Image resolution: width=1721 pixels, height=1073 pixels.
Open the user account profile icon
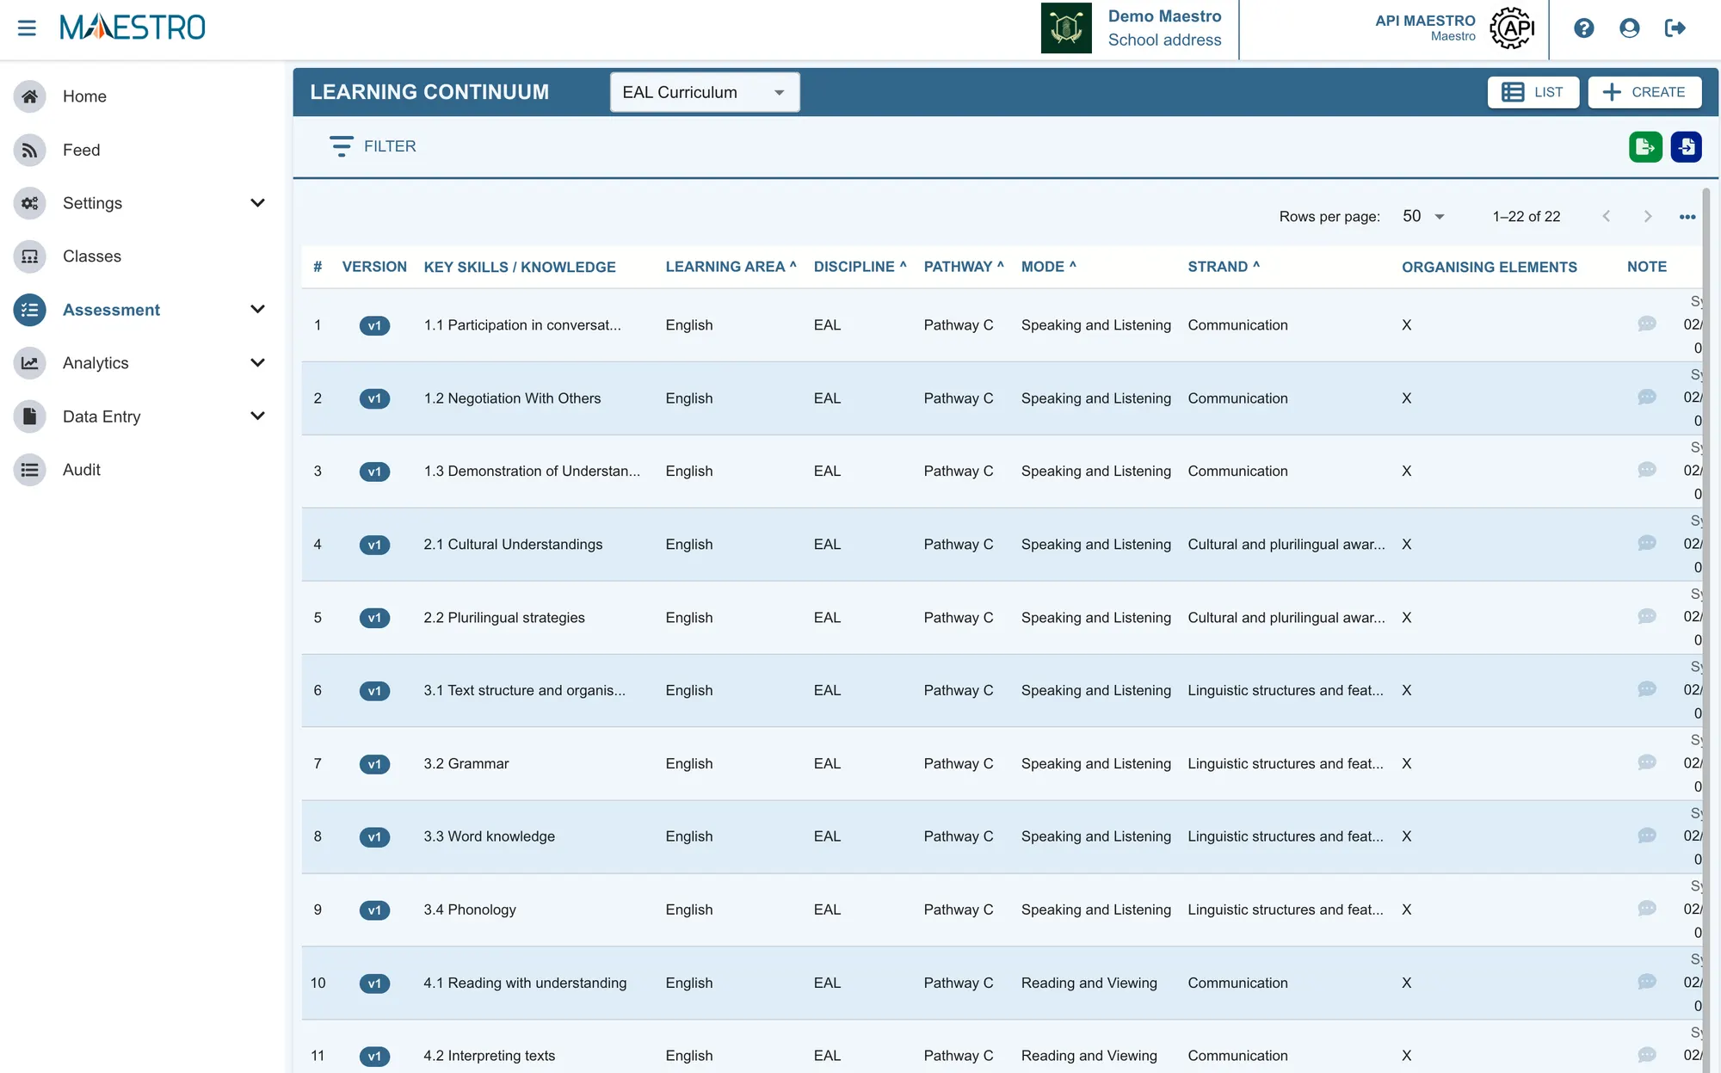click(1629, 28)
